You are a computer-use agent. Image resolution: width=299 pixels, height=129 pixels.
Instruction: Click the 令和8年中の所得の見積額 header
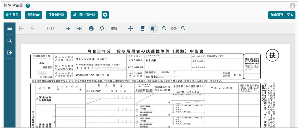(162, 89)
